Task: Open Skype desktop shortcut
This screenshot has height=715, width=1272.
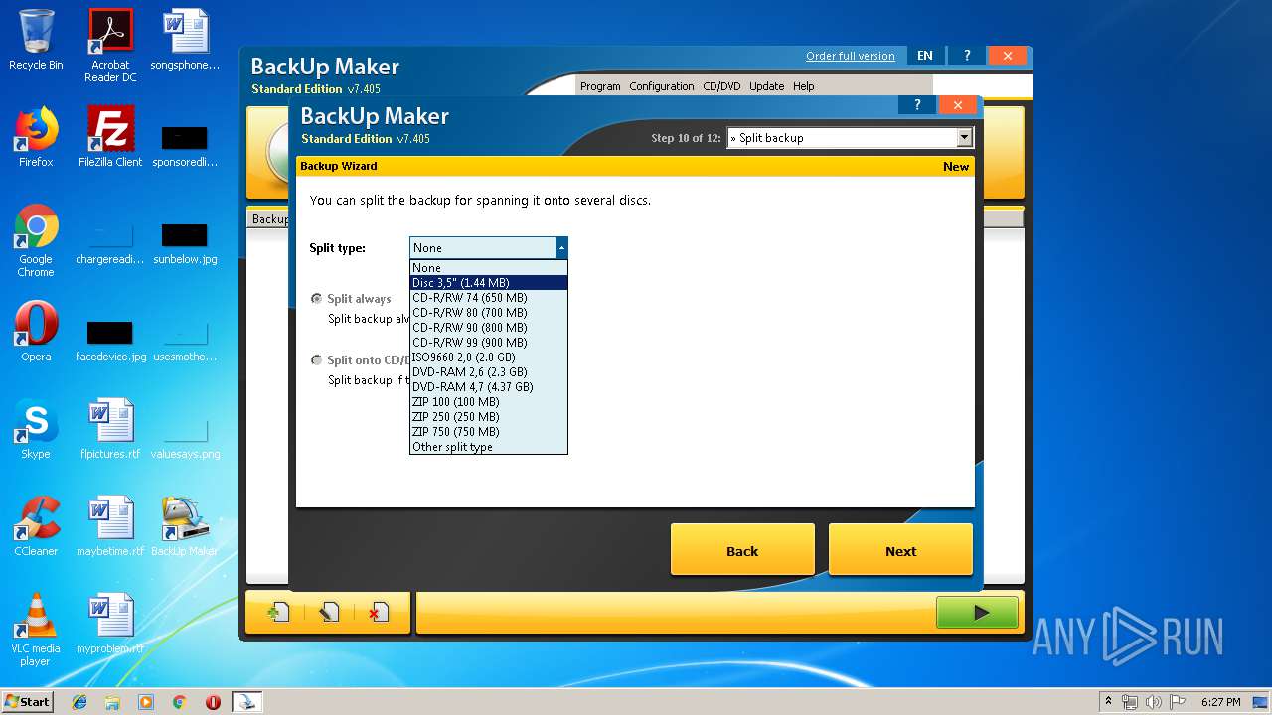Action: coord(36,430)
